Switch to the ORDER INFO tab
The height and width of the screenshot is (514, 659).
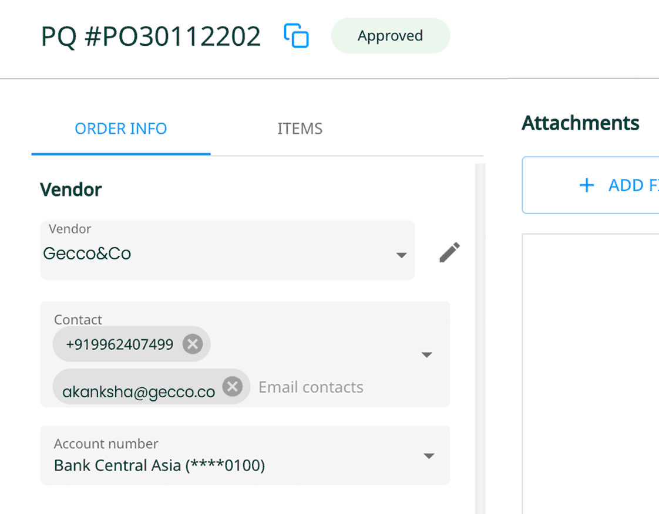(121, 128)
